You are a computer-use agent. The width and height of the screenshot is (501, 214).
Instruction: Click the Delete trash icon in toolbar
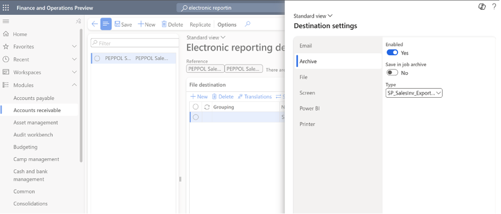coord(164,24)
